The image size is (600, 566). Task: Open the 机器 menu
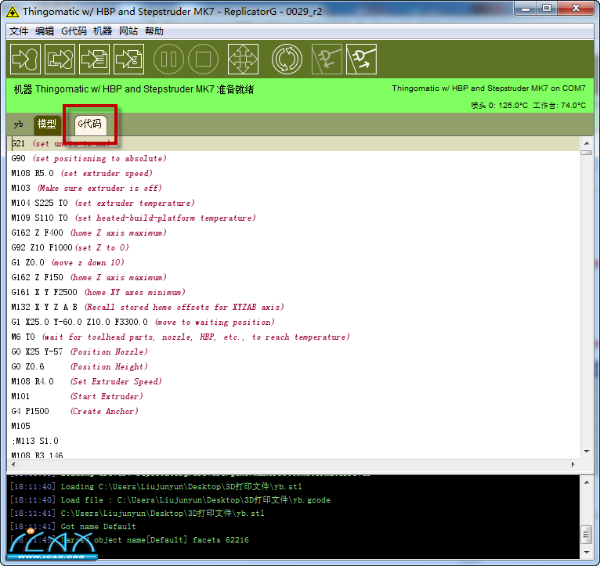(x=103, y=31)
